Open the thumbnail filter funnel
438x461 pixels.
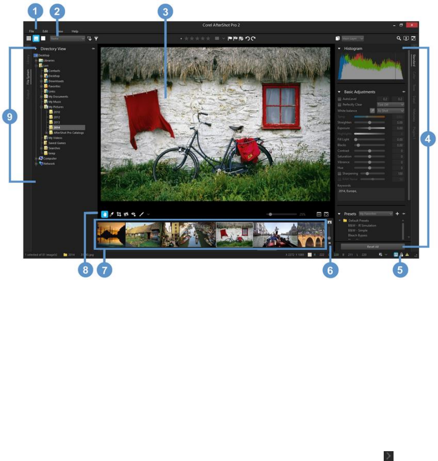(x=96, y=38)
